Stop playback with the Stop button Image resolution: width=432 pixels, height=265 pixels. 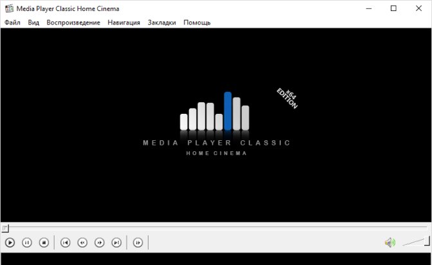(x=44, y=242)
